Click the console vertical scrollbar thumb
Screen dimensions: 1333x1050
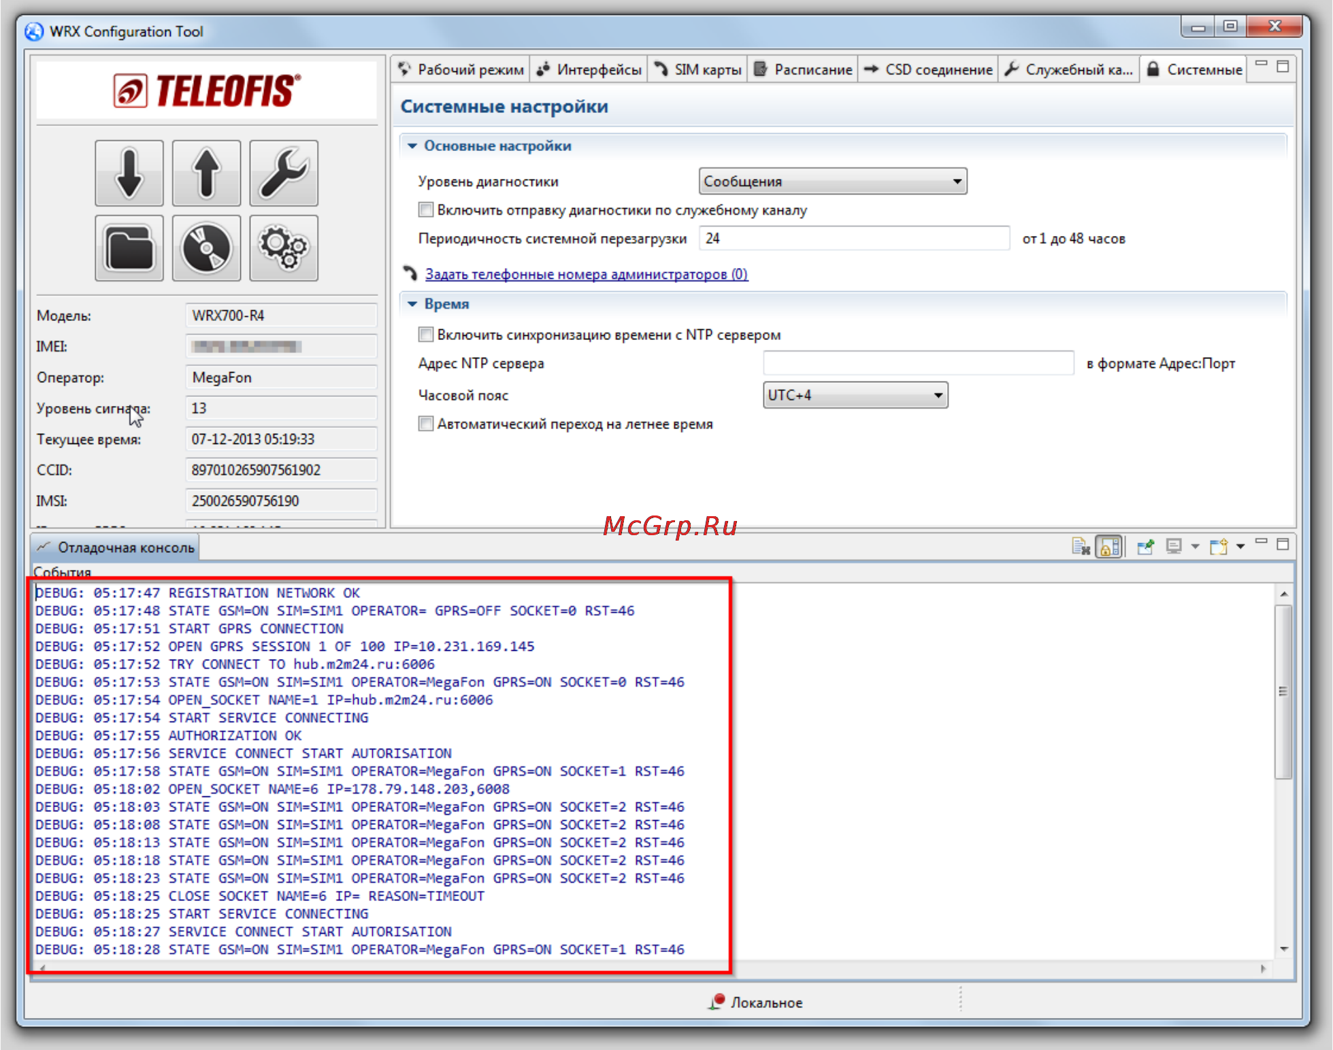1283,691
